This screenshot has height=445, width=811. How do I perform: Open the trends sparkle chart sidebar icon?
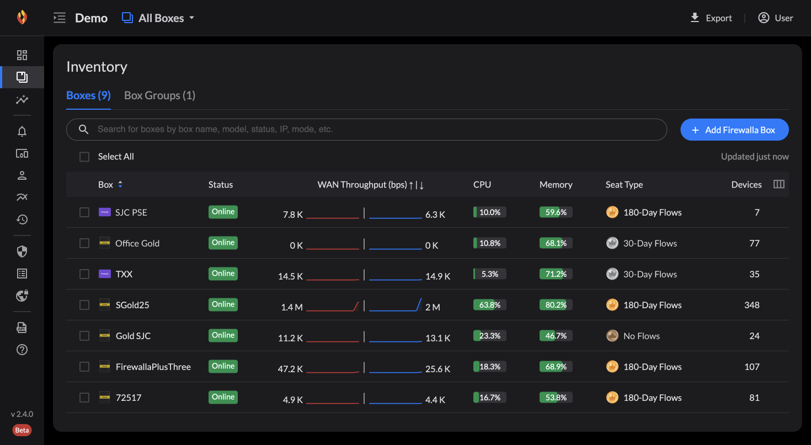tap(22, 100)
